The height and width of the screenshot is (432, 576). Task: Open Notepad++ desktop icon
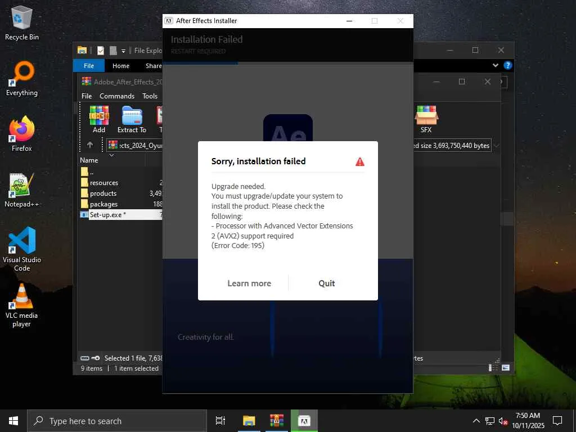pyautogui.click(x=22, y=190)
